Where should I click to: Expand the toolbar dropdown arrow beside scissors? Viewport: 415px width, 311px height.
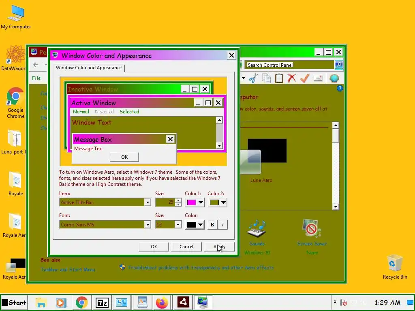[243, 78]
